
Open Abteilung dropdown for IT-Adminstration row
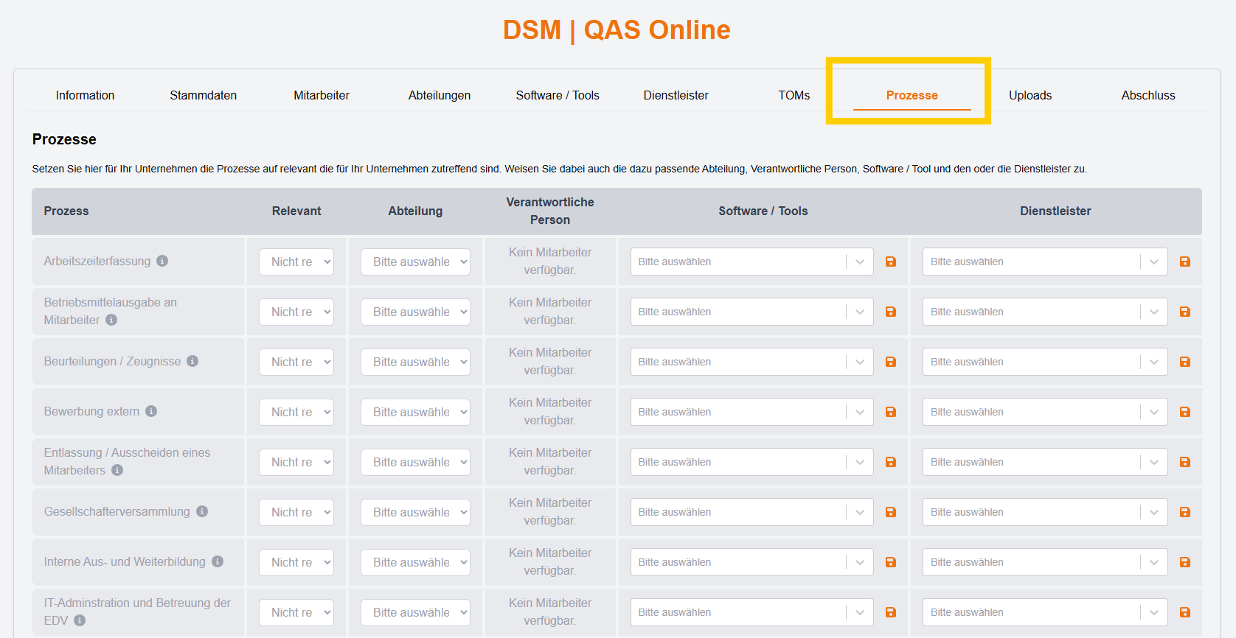[x=415, y=612]
